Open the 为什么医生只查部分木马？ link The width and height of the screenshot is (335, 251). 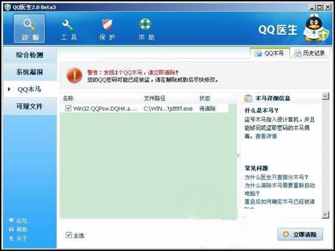276,177
